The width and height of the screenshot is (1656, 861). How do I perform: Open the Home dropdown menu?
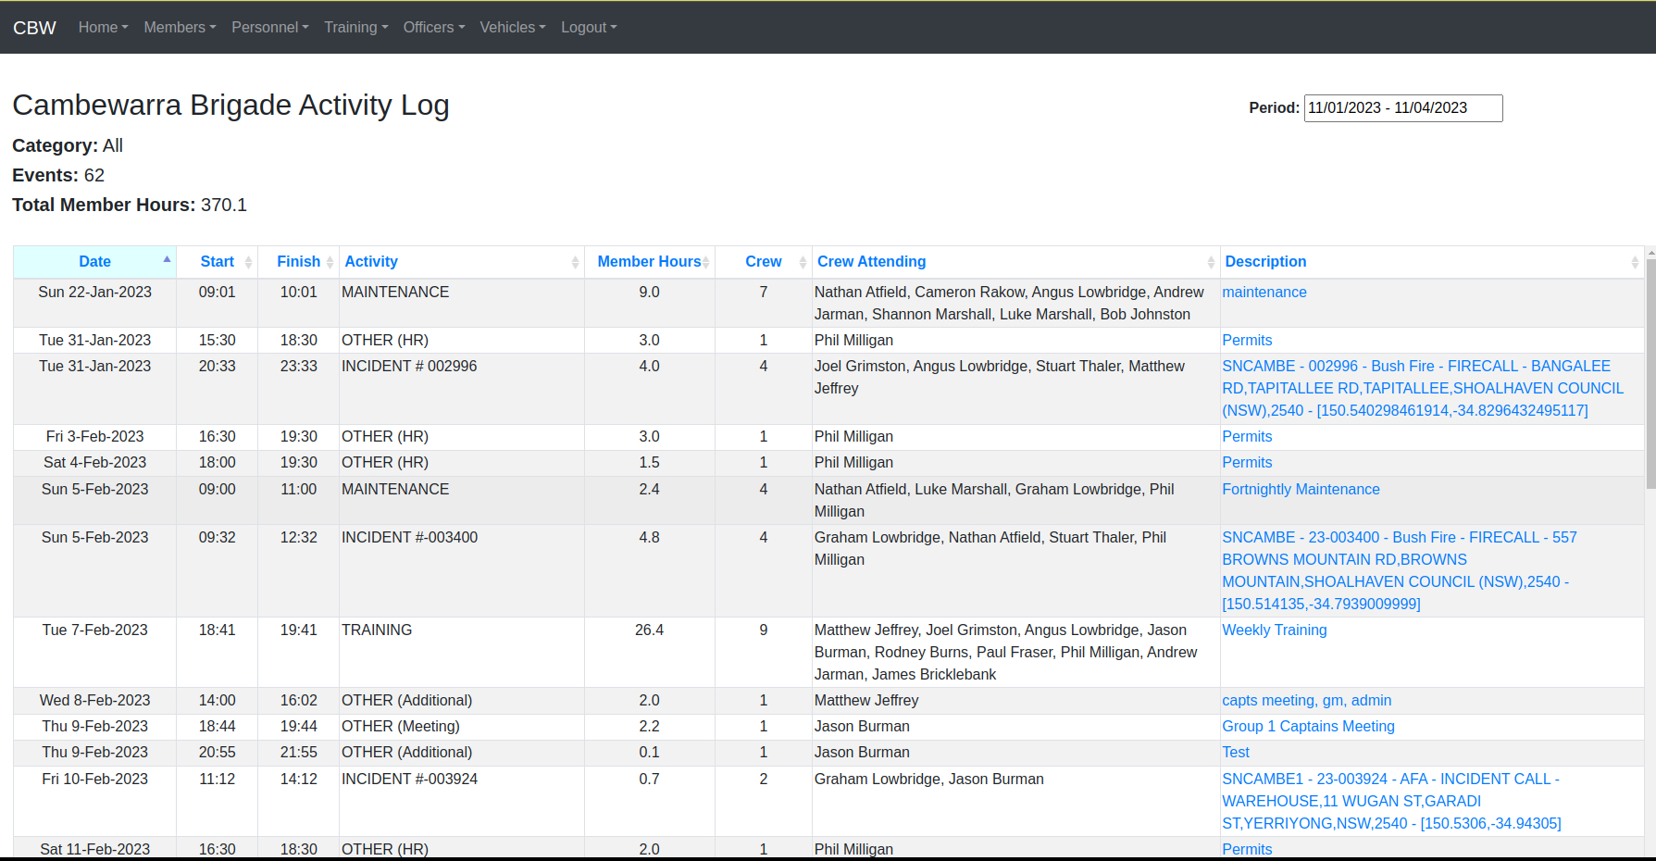pos(103,28)
